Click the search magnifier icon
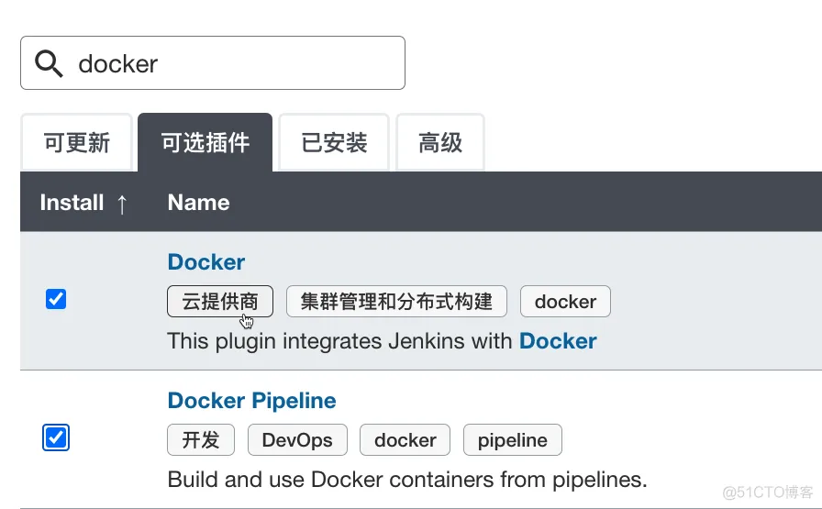Viewport: 822px width, 509px height. 49,63
